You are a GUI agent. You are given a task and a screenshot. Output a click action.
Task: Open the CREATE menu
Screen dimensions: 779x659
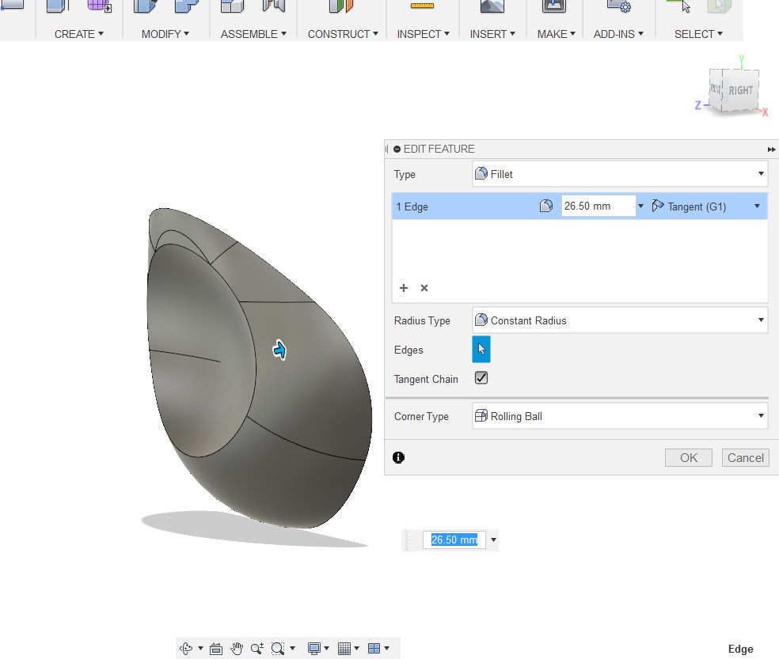click(79, 34)
